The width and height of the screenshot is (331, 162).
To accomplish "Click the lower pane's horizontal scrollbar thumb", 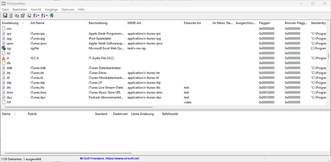I will tap(68, 153).
